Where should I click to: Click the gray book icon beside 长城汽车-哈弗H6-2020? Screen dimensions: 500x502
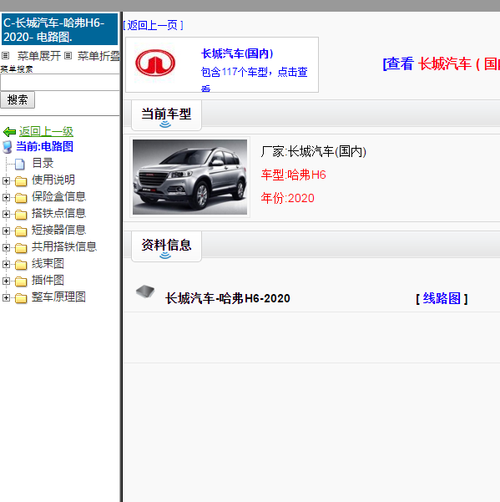[145, 292]
